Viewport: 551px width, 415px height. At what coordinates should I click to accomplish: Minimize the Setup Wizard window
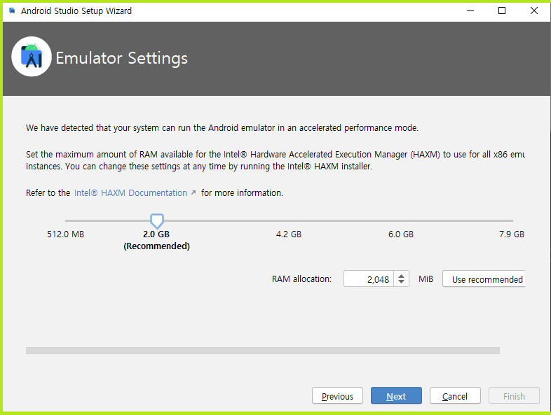(470, 11)
